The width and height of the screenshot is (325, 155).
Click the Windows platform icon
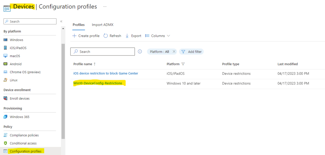[x=6, y=40]
